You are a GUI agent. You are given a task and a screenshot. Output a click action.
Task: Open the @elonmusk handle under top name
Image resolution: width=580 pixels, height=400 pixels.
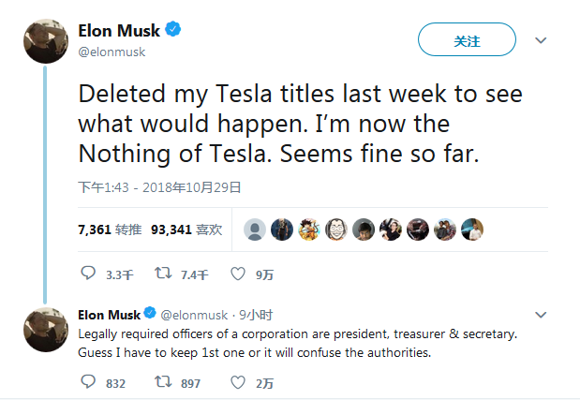(112, 52)
